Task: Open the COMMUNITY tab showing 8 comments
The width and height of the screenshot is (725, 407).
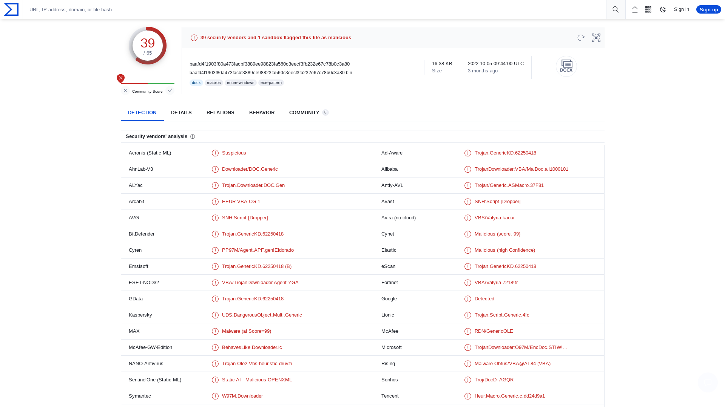Action: pyautogui.click(x=304, y=112)
